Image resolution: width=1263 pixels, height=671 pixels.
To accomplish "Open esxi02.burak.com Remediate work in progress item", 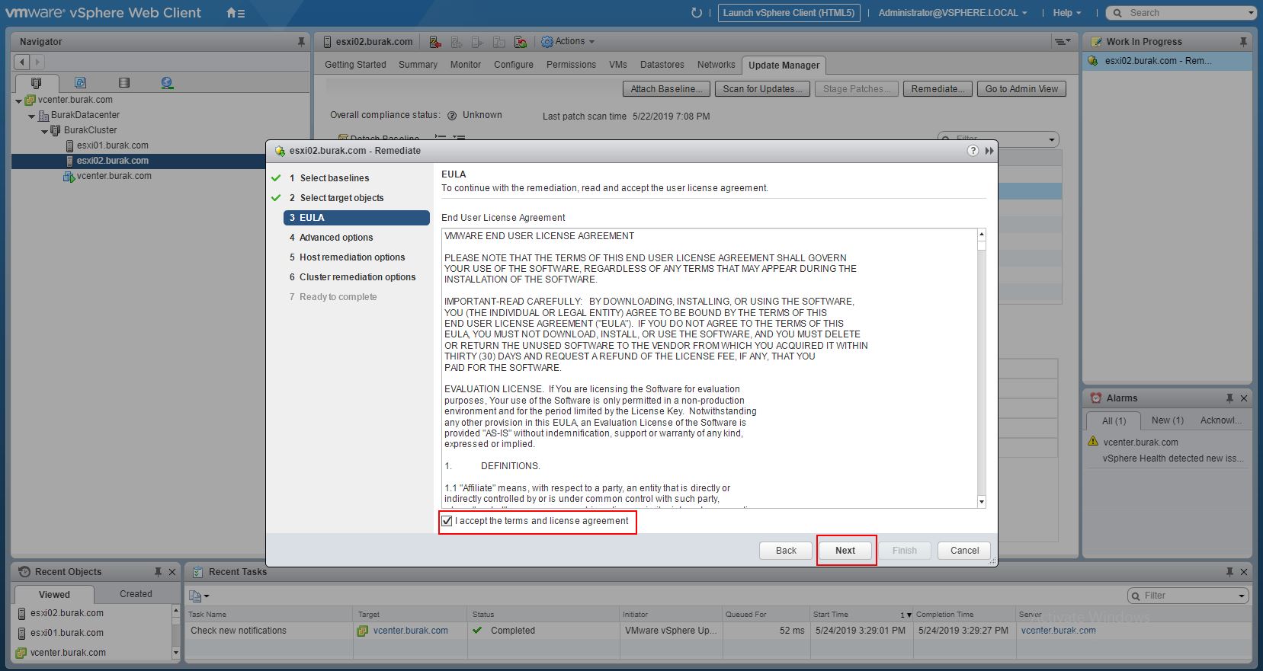I will [1167, 61].
